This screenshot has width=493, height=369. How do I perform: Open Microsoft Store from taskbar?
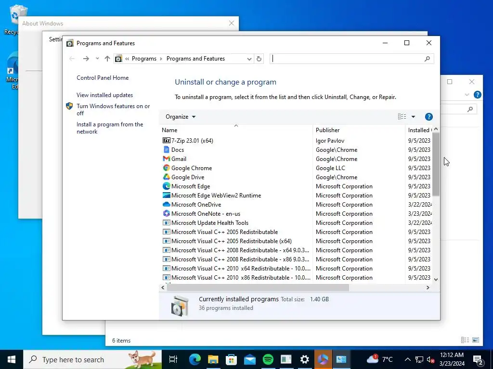[232, 359]
